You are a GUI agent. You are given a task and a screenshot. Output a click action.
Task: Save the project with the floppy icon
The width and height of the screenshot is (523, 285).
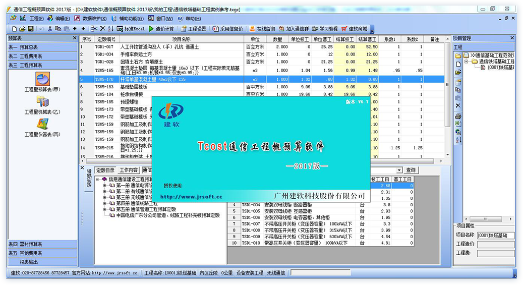point(31,29)
